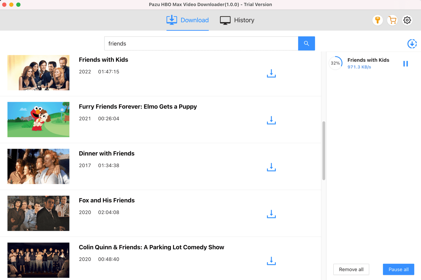Click the Furry Friends Forever: Elmo Gets a Puppy title
This screenshot has width=421, height=280.
[138, 107]
